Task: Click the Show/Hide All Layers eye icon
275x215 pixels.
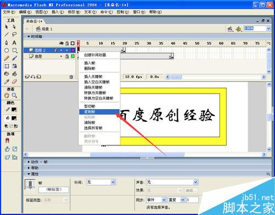Action: [x=62, y=43]
